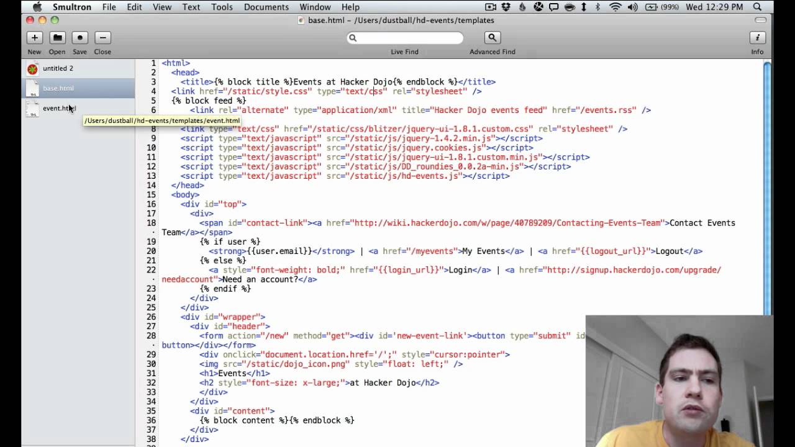Open the View menu
Image resolution: width=795 pixels, height=447 pixels.
click(x=162, y=7)
